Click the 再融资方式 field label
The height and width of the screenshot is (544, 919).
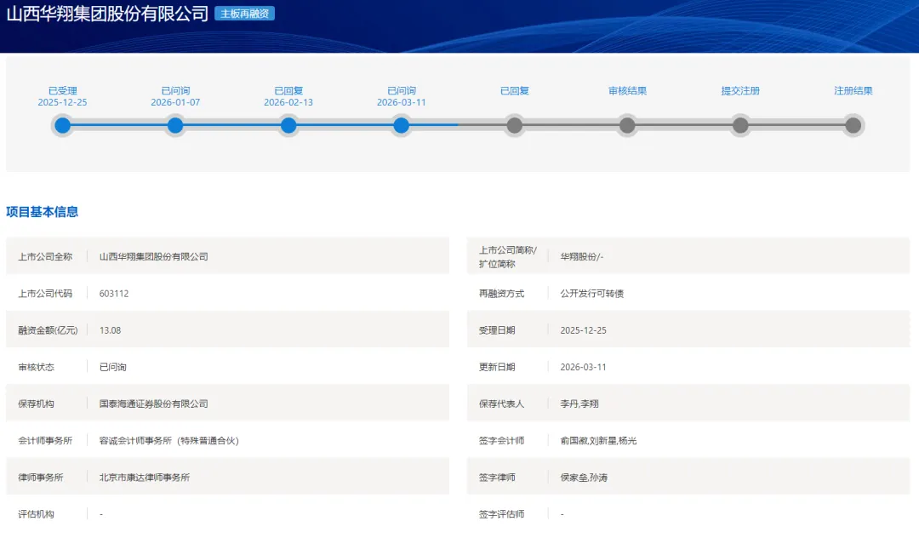click(x=501, y=294)
